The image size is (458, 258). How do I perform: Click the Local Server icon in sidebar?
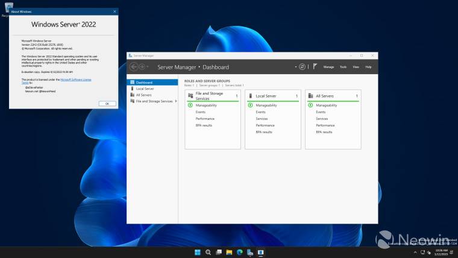point(133,89)
